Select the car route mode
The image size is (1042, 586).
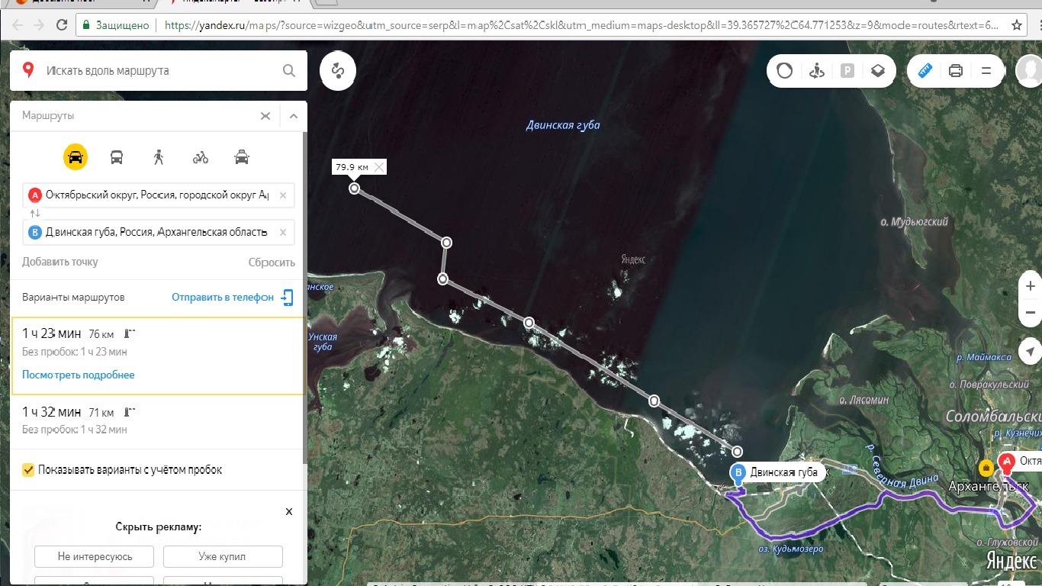pyautogui.click(x=76, y=157)
